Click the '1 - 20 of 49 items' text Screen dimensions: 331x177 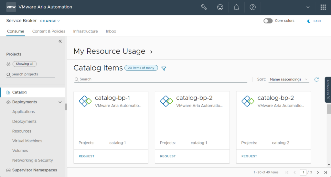[x=266, y=172]
